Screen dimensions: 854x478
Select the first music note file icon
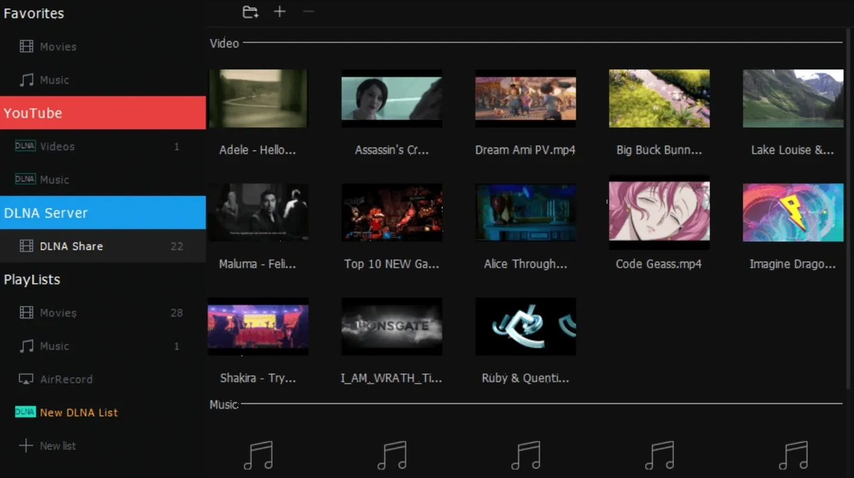click(x=258, y=455)
